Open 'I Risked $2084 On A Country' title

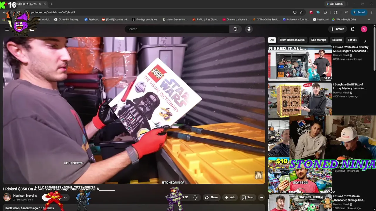click(x=351, y=49)
